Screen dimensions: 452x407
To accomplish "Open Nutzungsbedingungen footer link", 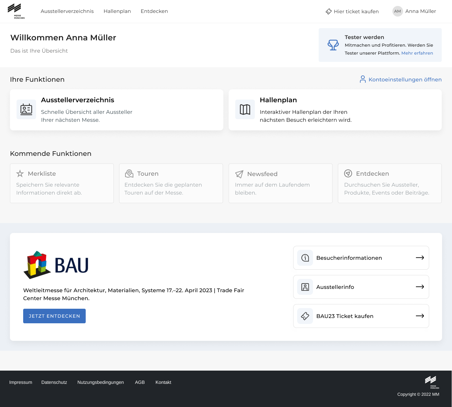I will click(x=101, y=382).
